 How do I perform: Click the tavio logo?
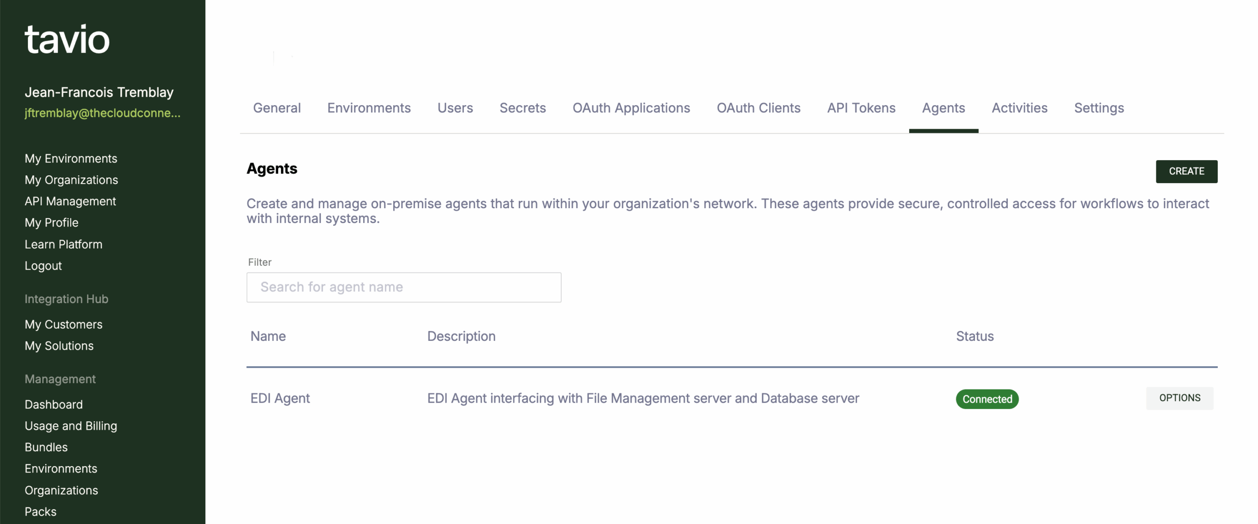pos(67,39)
